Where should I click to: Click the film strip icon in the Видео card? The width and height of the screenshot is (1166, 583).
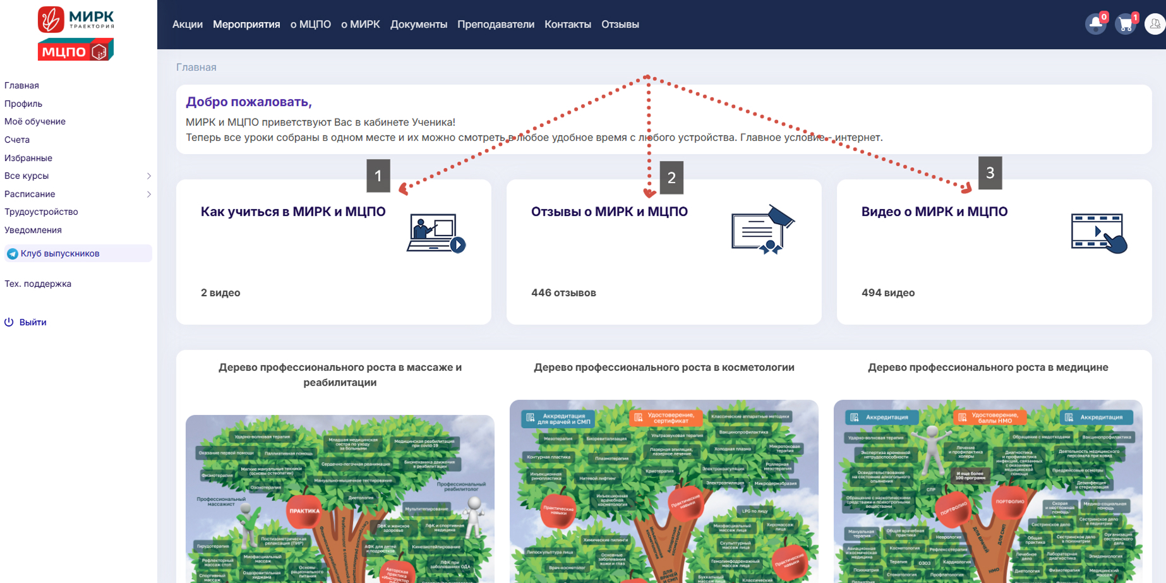(x=1099, y=234)
